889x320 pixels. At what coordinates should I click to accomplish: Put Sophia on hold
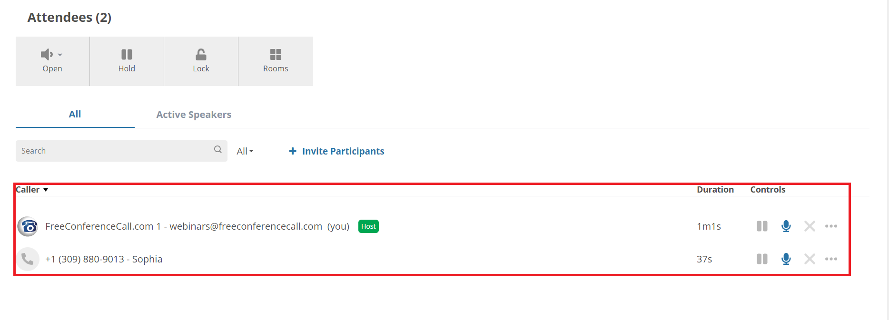[x=762, y=259]
